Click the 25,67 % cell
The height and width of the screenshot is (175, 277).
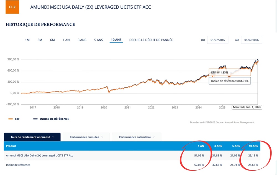[x=253, y=165]
